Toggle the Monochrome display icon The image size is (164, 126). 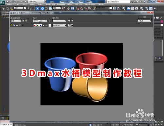(x=46, y=25)
